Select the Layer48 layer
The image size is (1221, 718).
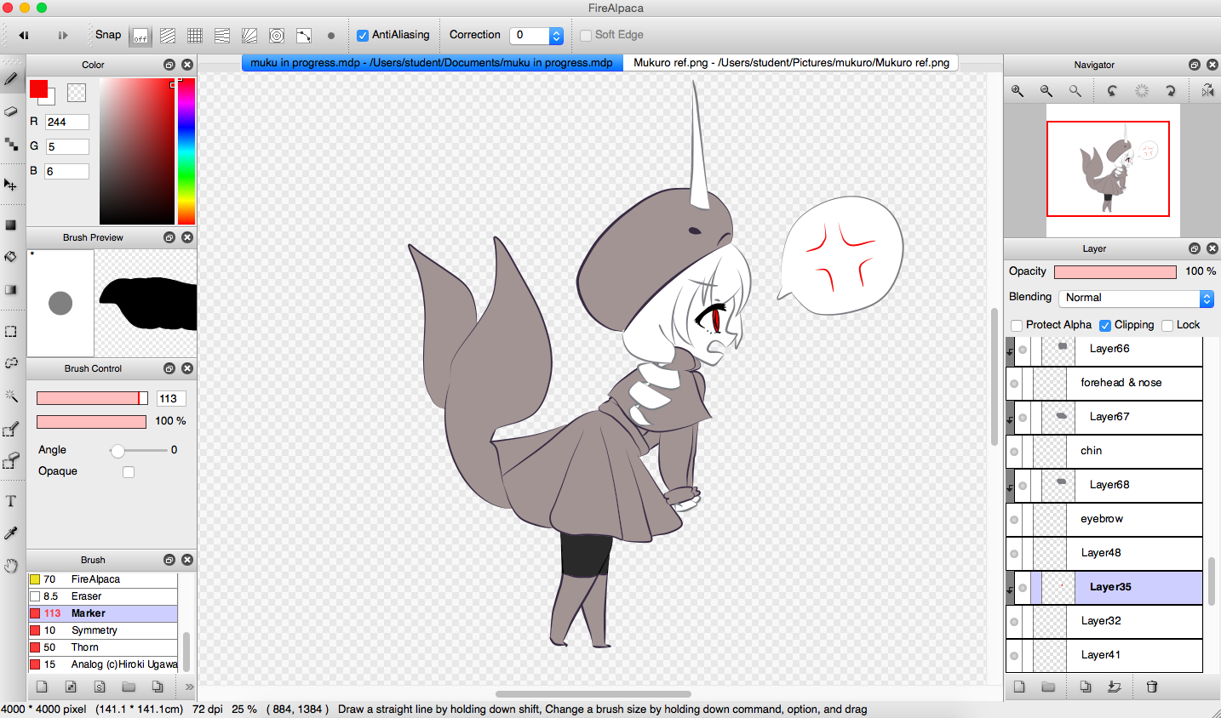1104,553
